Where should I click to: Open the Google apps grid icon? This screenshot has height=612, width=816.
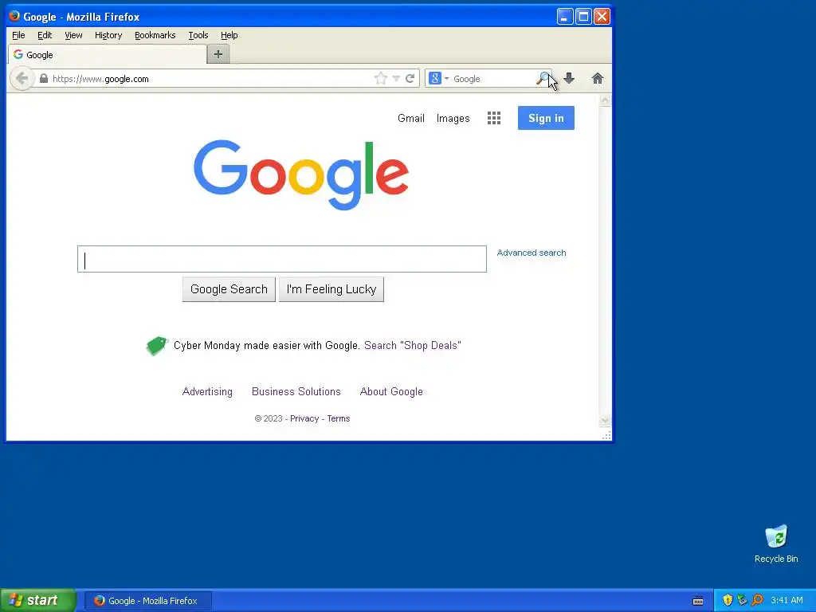coord(494,118)
